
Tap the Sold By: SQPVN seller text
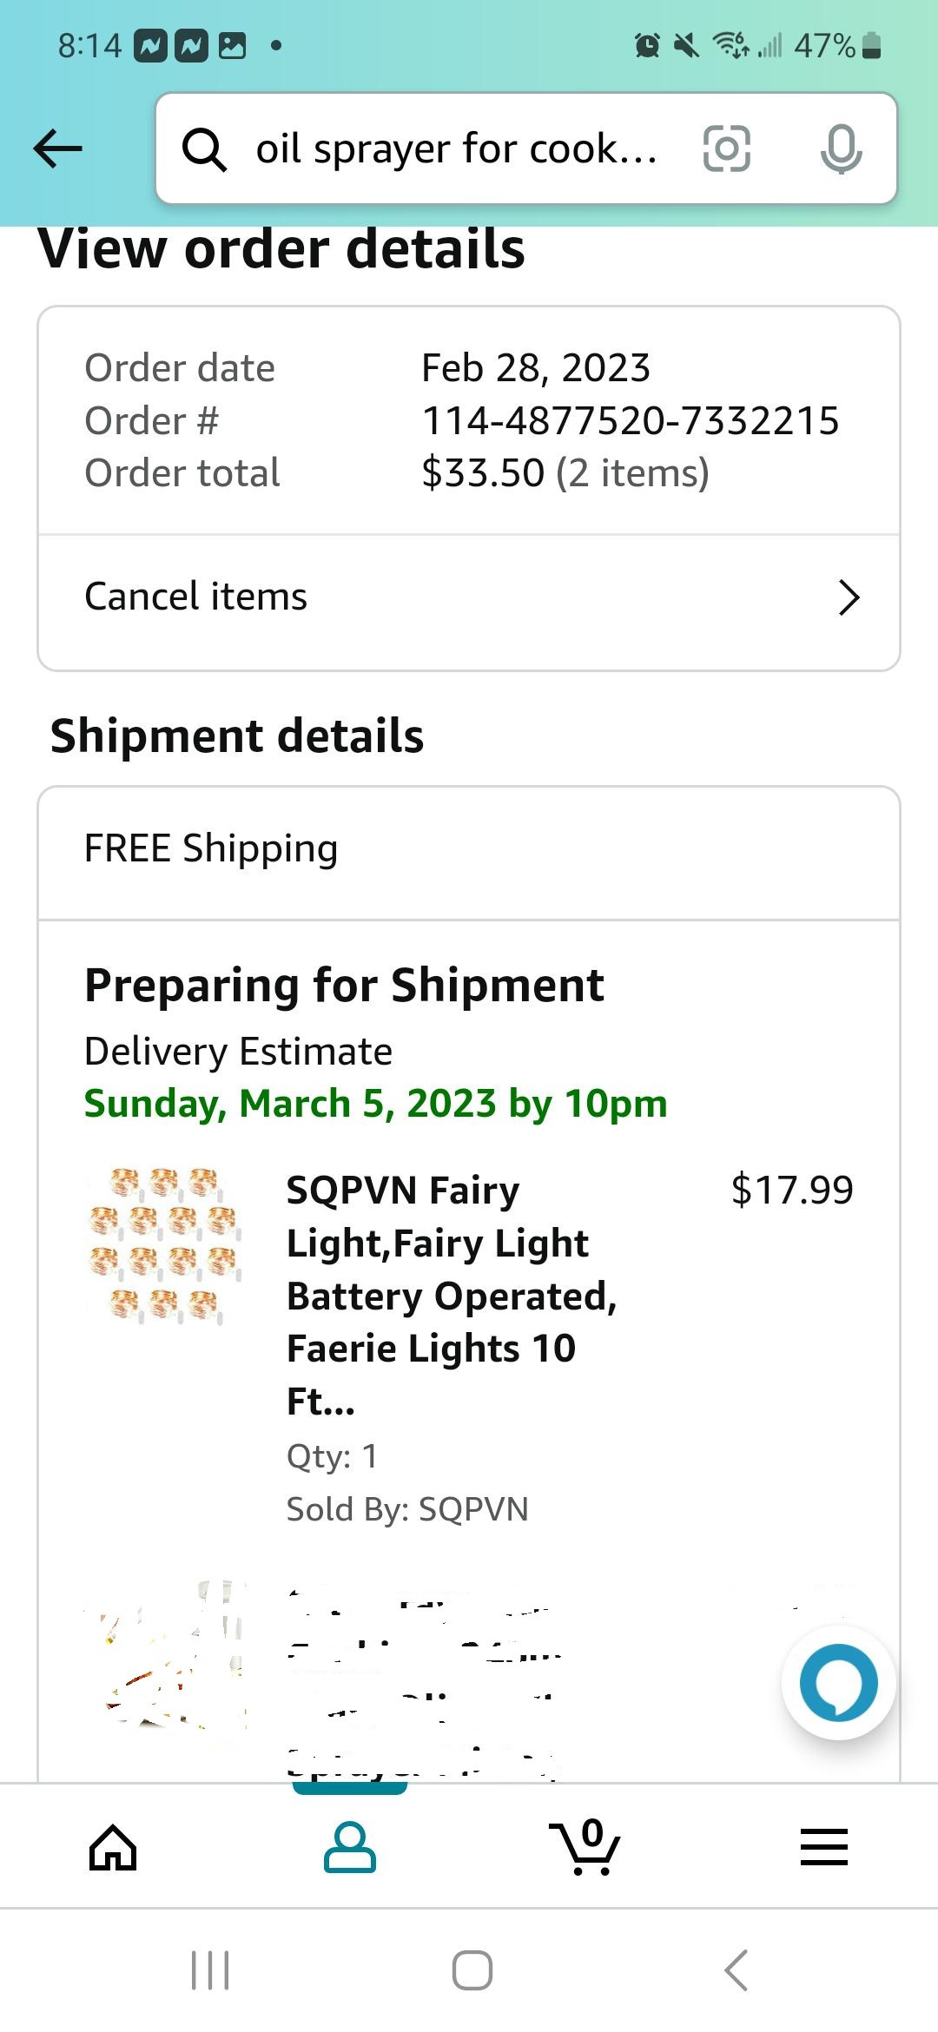(407, 1509)
